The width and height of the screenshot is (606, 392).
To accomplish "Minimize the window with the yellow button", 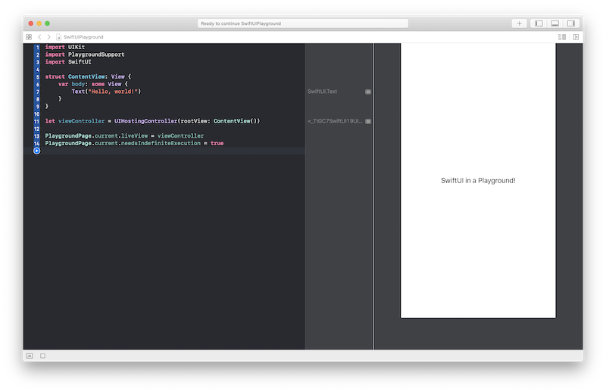I will (39, 23).
